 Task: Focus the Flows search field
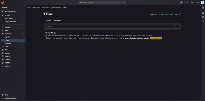(111, 27)
